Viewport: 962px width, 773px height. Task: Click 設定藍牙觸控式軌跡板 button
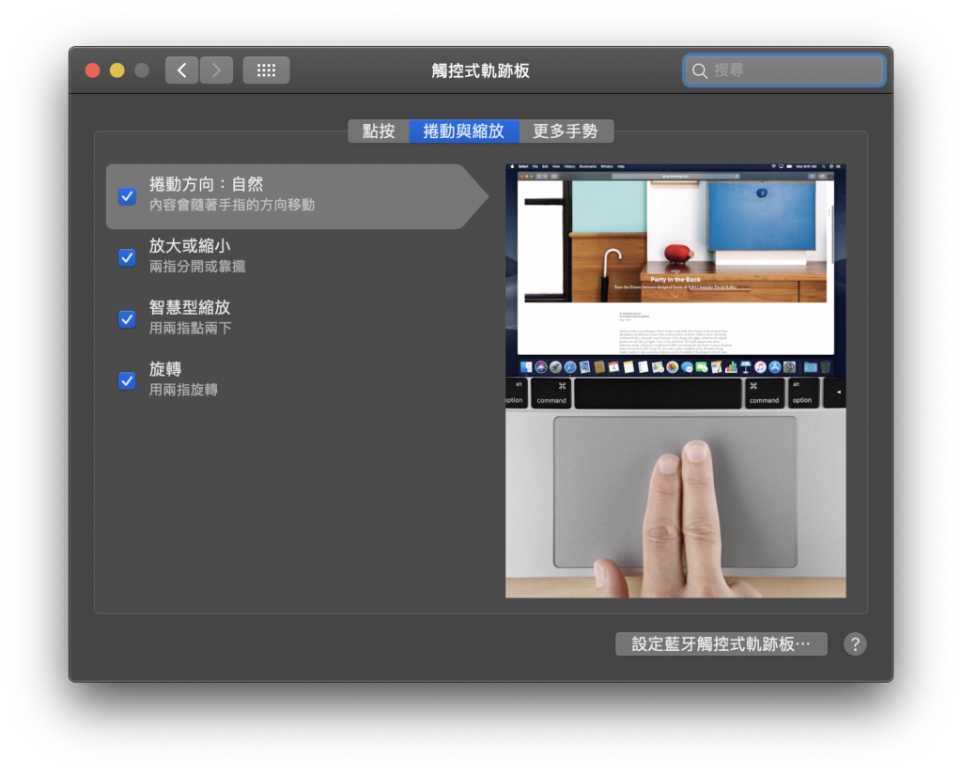[x=721, y=644]
